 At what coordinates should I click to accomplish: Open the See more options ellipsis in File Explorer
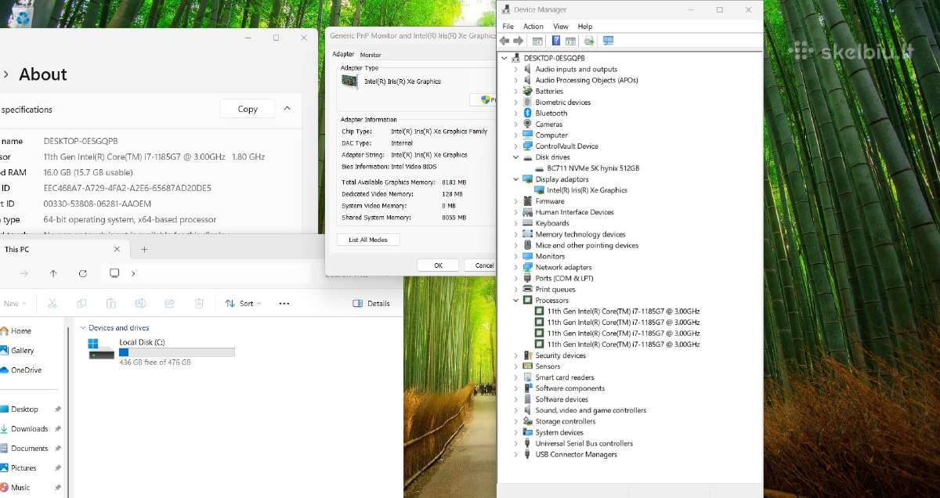click(x=284, y=304)
